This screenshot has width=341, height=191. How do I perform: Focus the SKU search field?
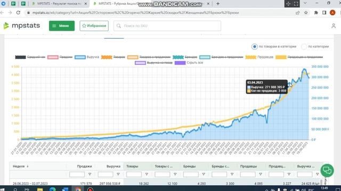click(167, 26)
